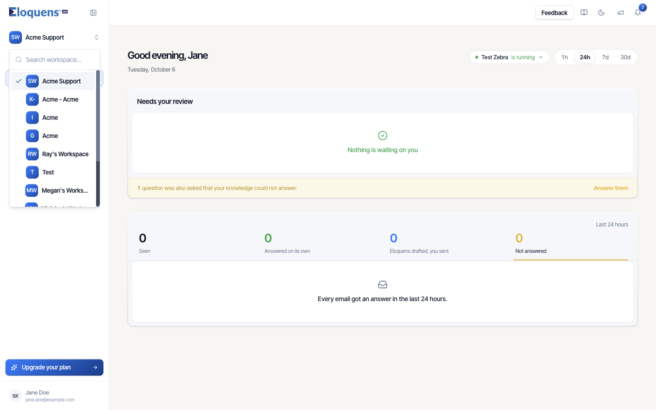Click the RW avatar icon
This screenshot has height=410, width=656.
pyautogui.click(x=32, y=154)
